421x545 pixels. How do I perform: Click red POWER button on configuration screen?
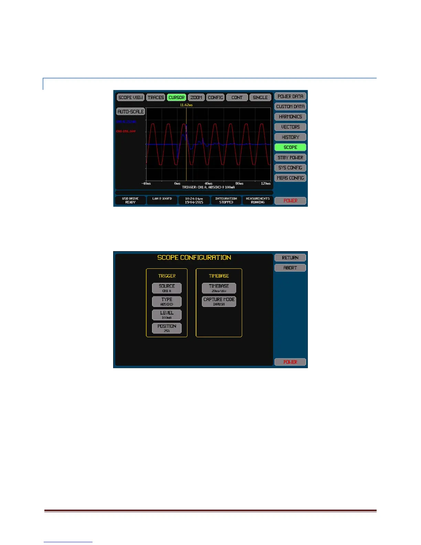[x=290, y=362]
